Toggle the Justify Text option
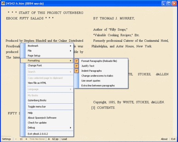 (101, 66)
